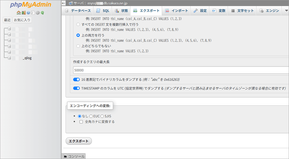
Task: Go to the home icon in sidebar
Action: coord(19,13)
